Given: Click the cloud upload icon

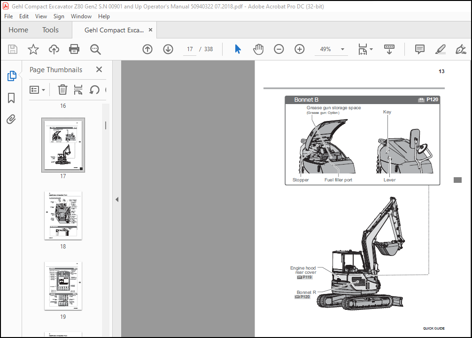Looking at the screenshot, I should click(x=54, y=49).
